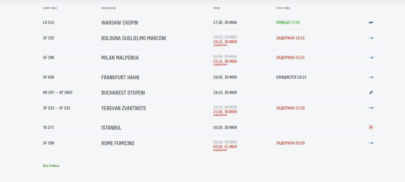Click the Turkish Airlines logo on Istanbul row
This screenshot has height=182, width=405.
(x=371, y=128)
